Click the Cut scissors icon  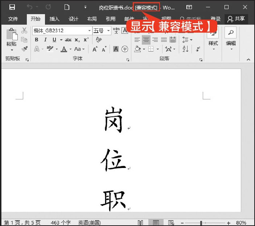pyautogui.click(x=24, y=31)
